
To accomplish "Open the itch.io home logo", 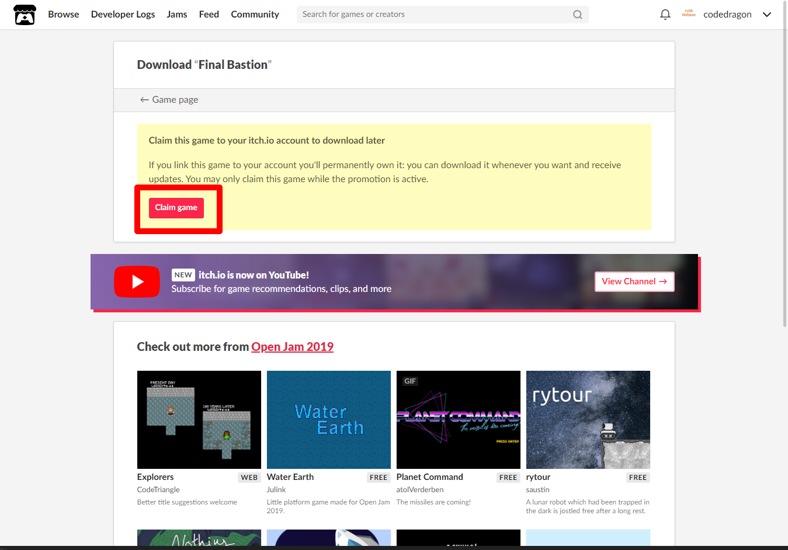I will coord(25,15).
